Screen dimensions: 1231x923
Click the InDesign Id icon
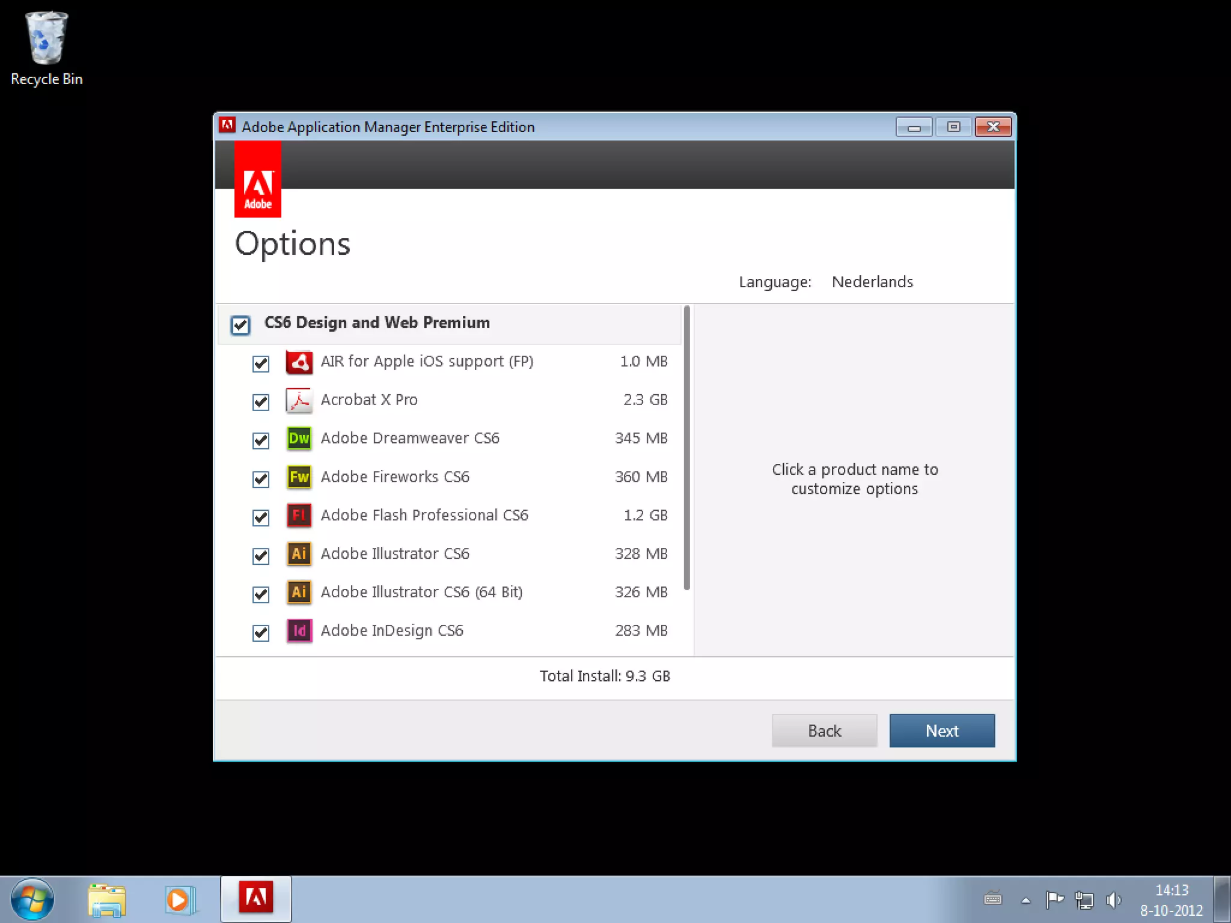pos(299,631)
